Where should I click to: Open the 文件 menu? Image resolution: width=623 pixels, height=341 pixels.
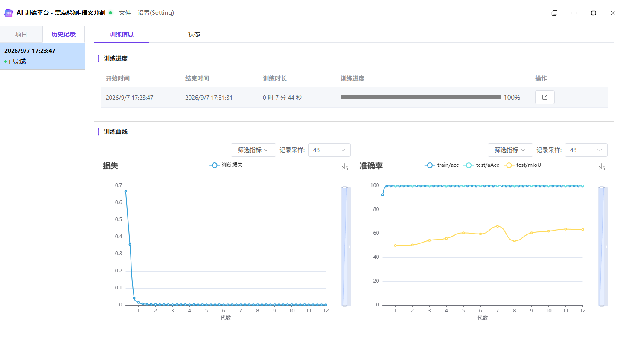coord(125,13)
